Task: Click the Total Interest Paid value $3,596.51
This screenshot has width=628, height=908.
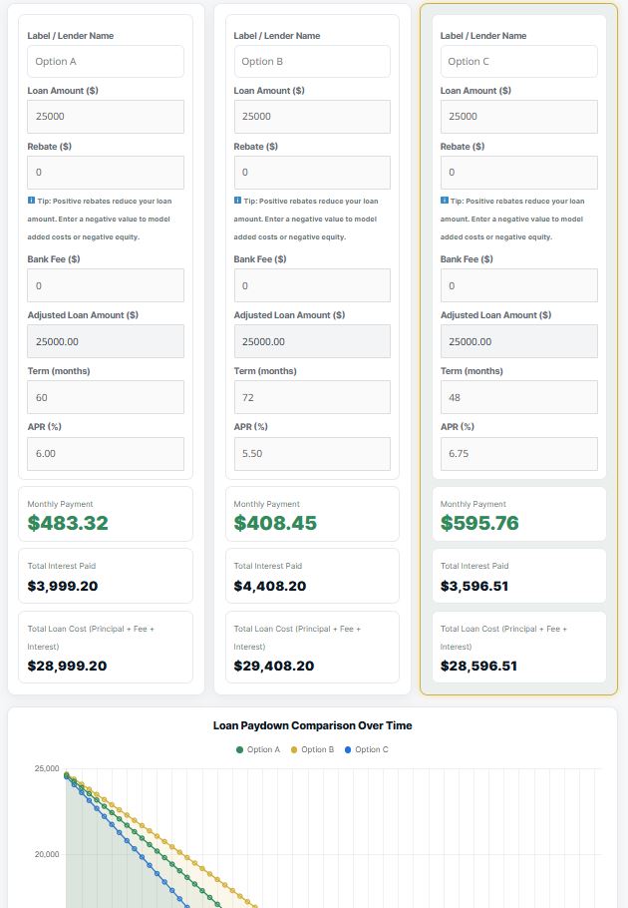Action: pyautogui.click(x=473, y=587)
